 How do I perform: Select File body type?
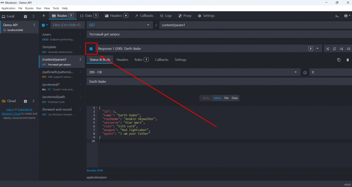click(226, 98)
